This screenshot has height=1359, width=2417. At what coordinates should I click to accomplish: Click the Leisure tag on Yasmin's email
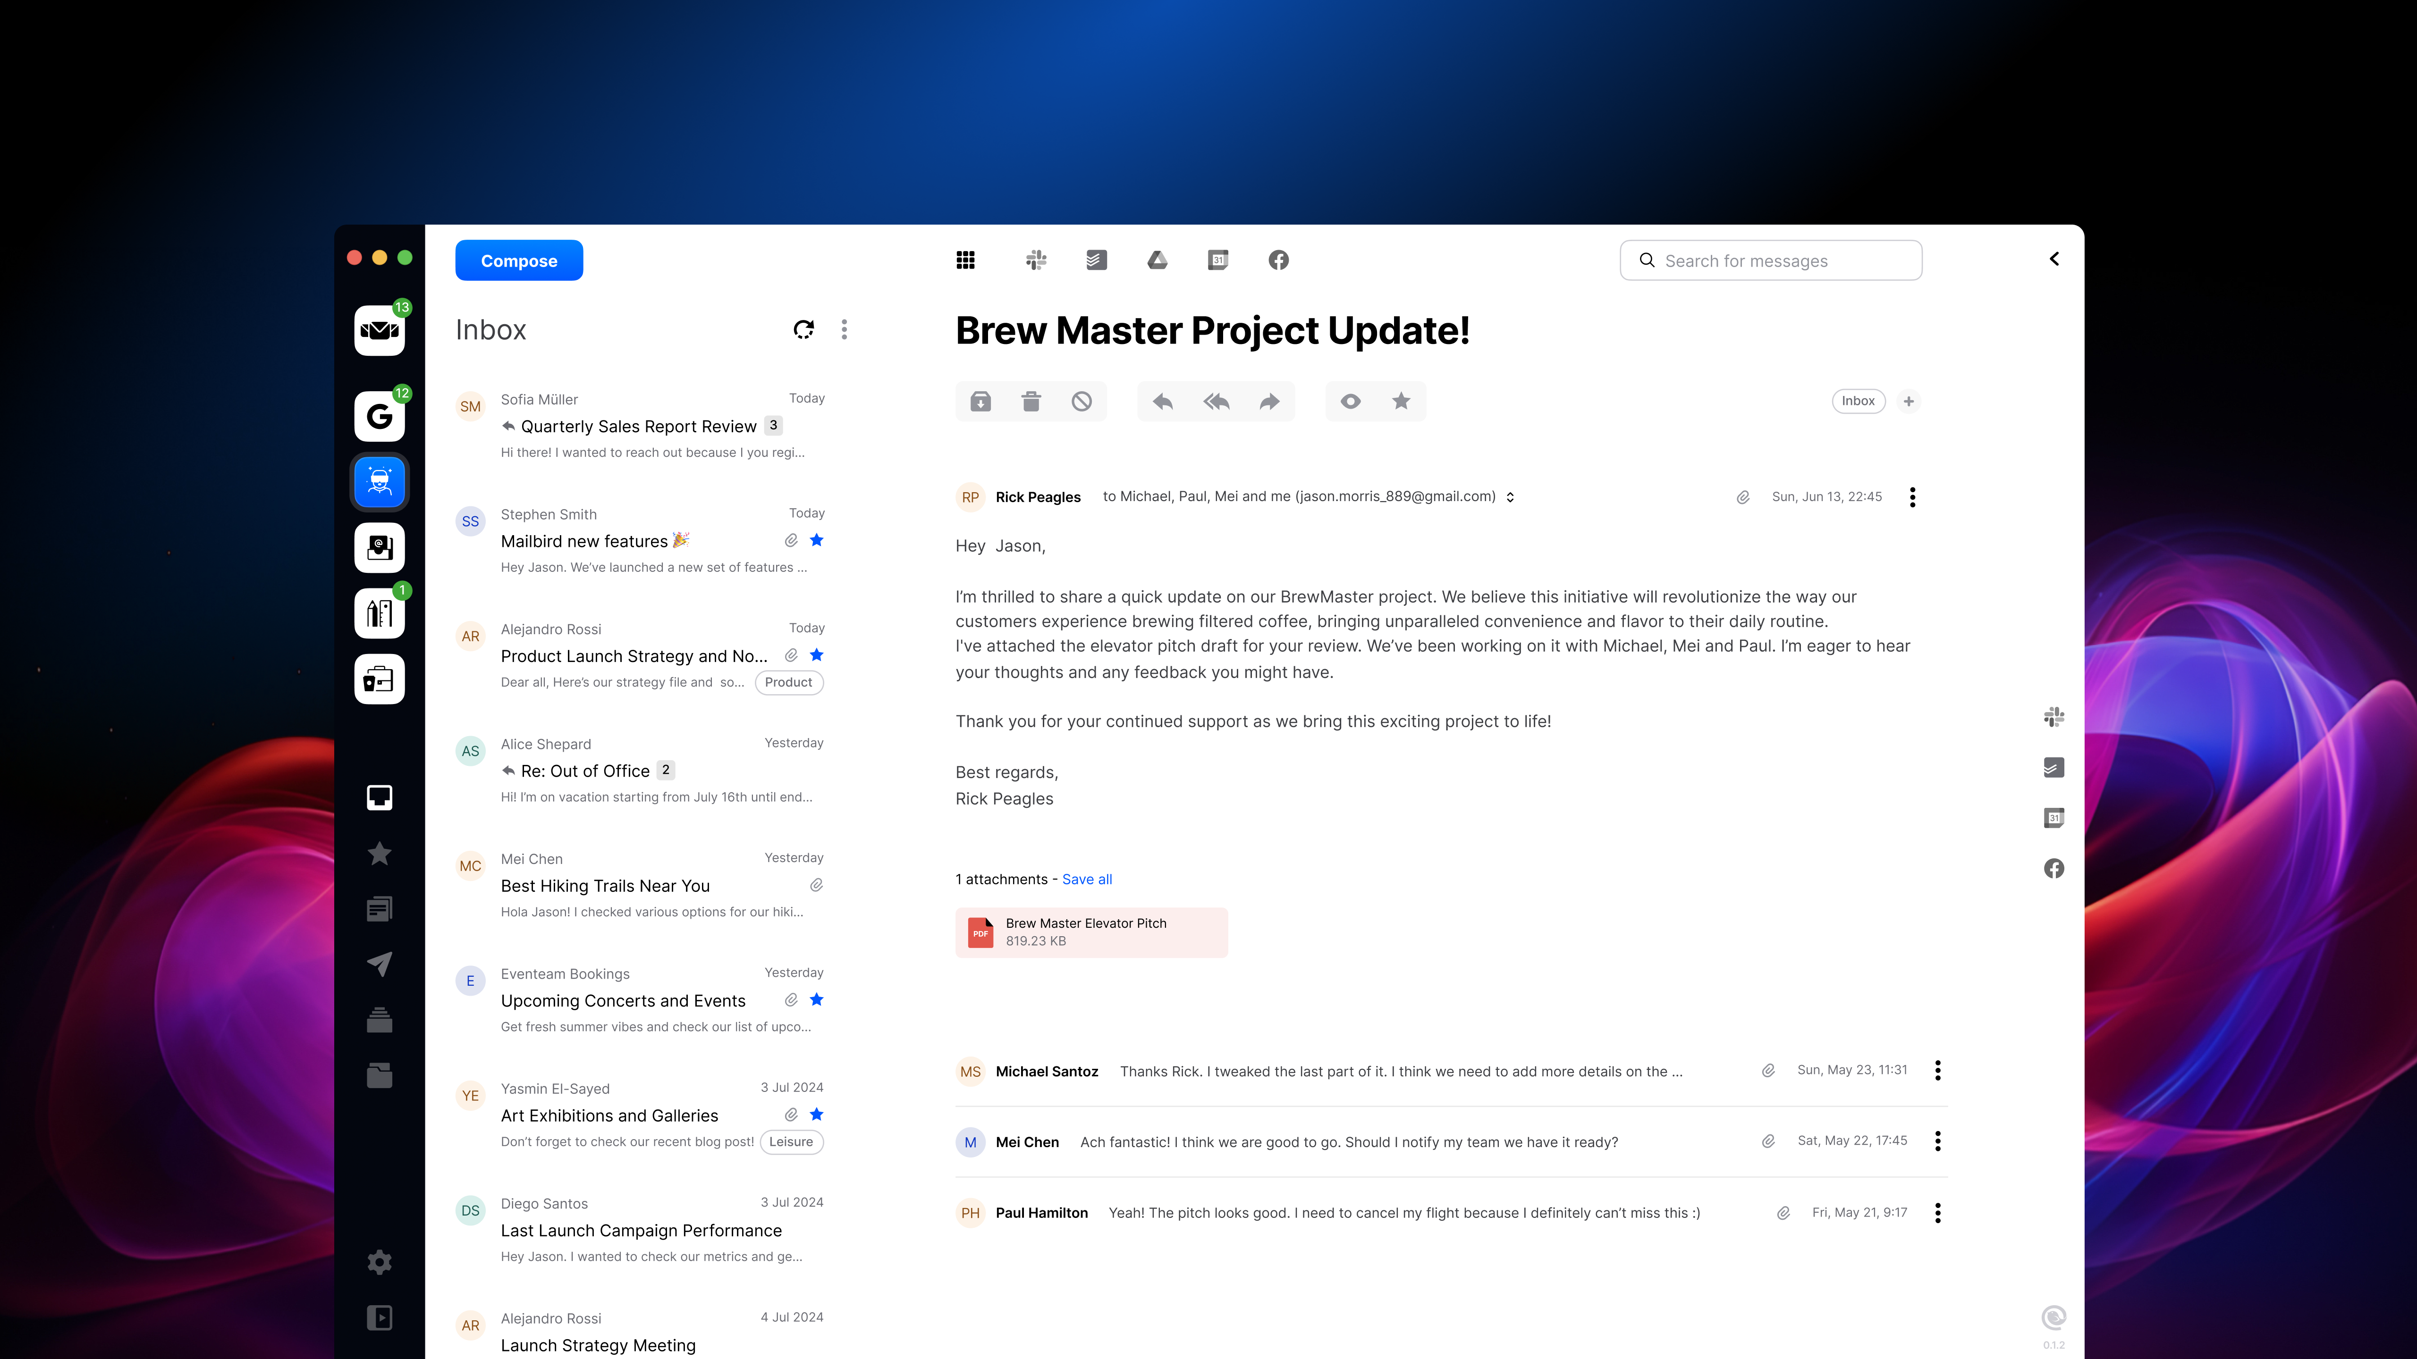point(791,1141)
